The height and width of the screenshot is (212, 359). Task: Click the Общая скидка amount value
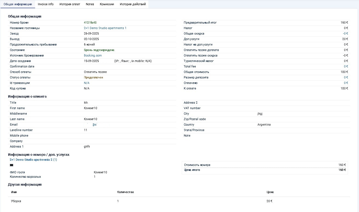[345, 34]
